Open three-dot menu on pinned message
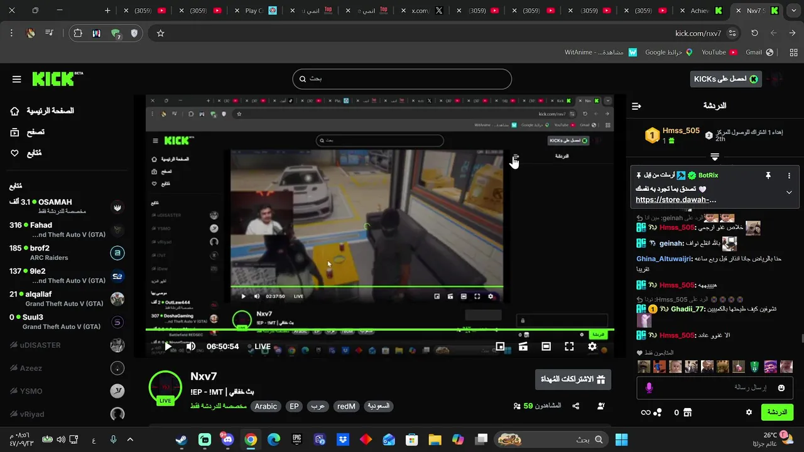This screenshot has width=804, height=452. point(790,176)
